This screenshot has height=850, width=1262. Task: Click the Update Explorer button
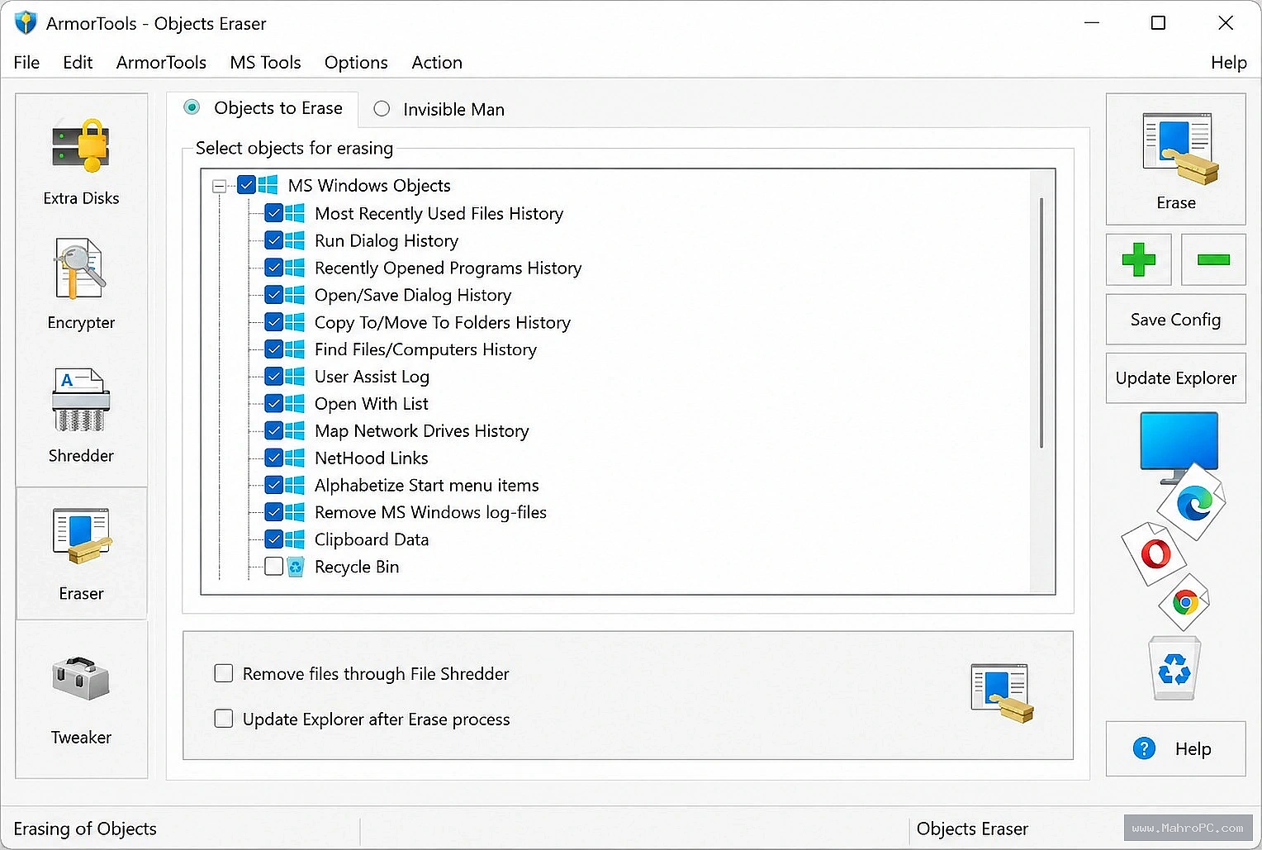coord(1176,378)
